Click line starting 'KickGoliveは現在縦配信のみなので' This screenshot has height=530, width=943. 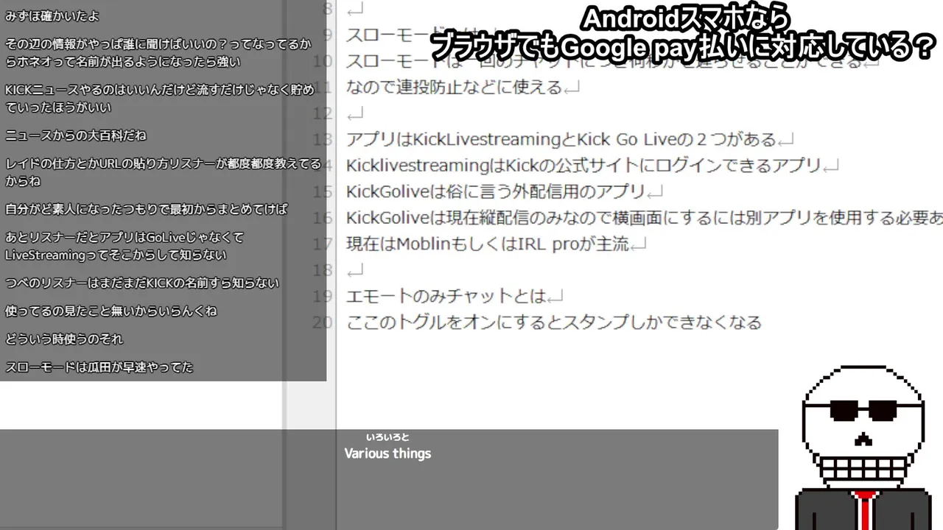(644, 218)
